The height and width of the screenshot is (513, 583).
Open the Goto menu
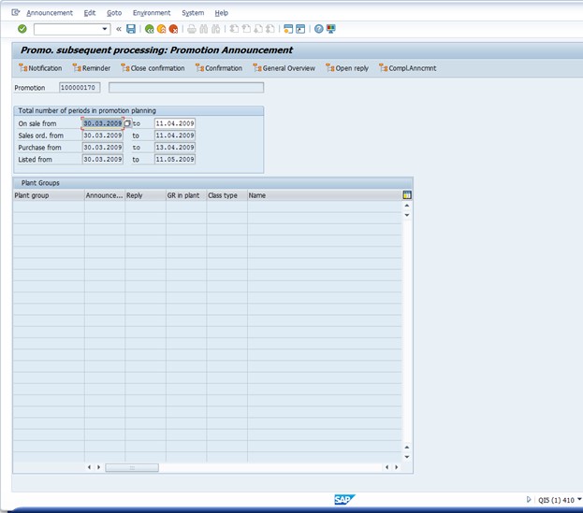[x=114, y=13]
